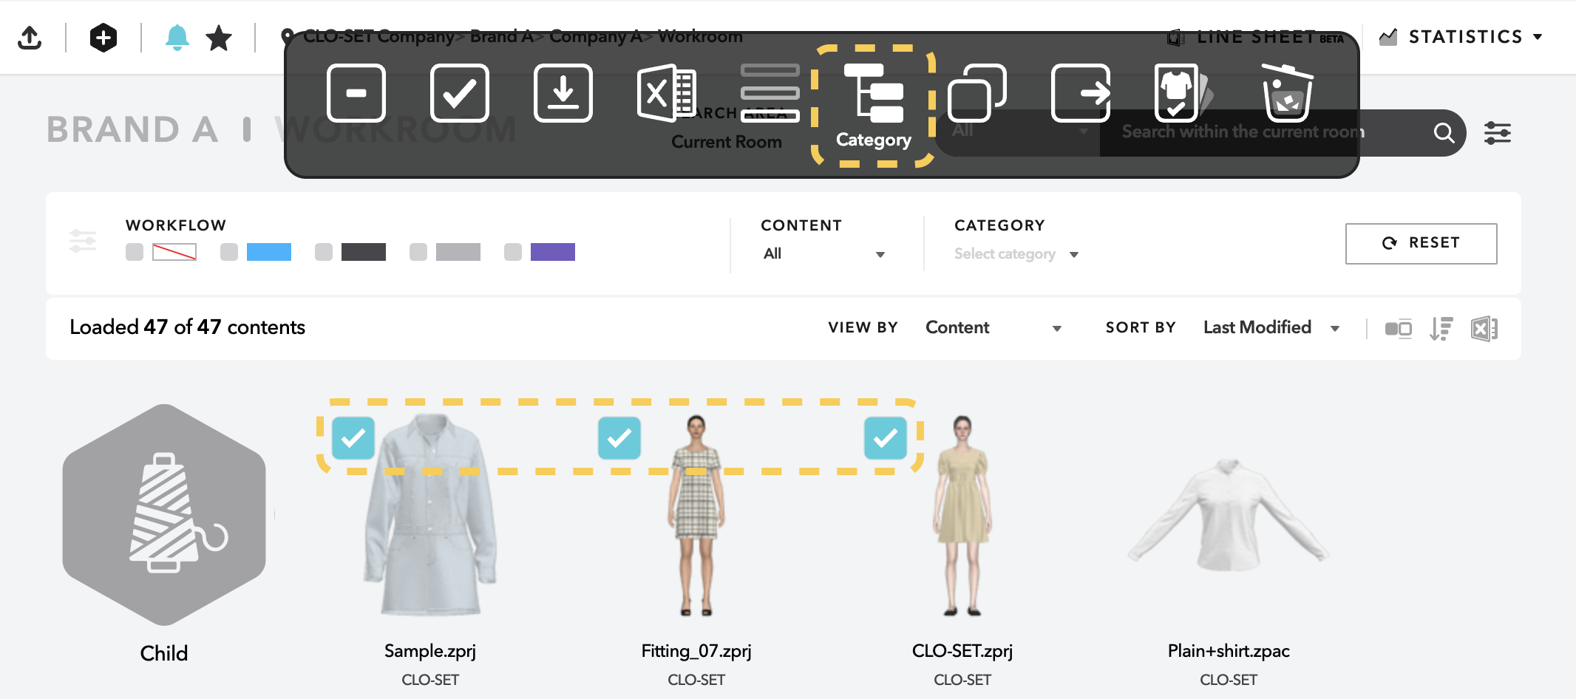Expand the Statistics dropdown

click(1461, 36)
